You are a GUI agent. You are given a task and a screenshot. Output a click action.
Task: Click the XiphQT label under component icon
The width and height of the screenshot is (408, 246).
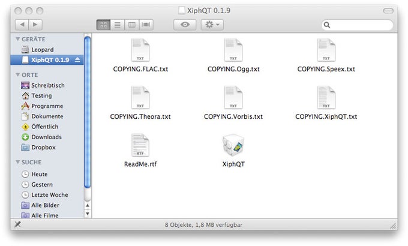pyautogui.click(x=233, y=164)
